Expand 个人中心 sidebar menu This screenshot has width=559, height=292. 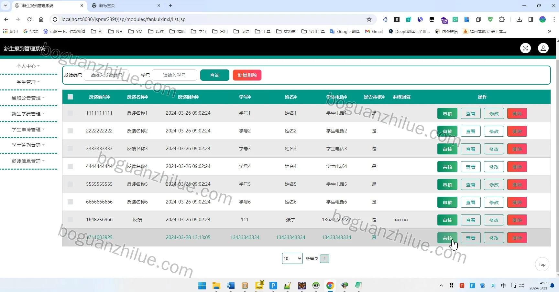[28, 66]
